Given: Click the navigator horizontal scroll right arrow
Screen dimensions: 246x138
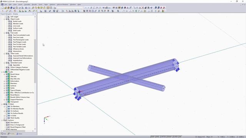Looking at the screenshot, I should point(33,131).
